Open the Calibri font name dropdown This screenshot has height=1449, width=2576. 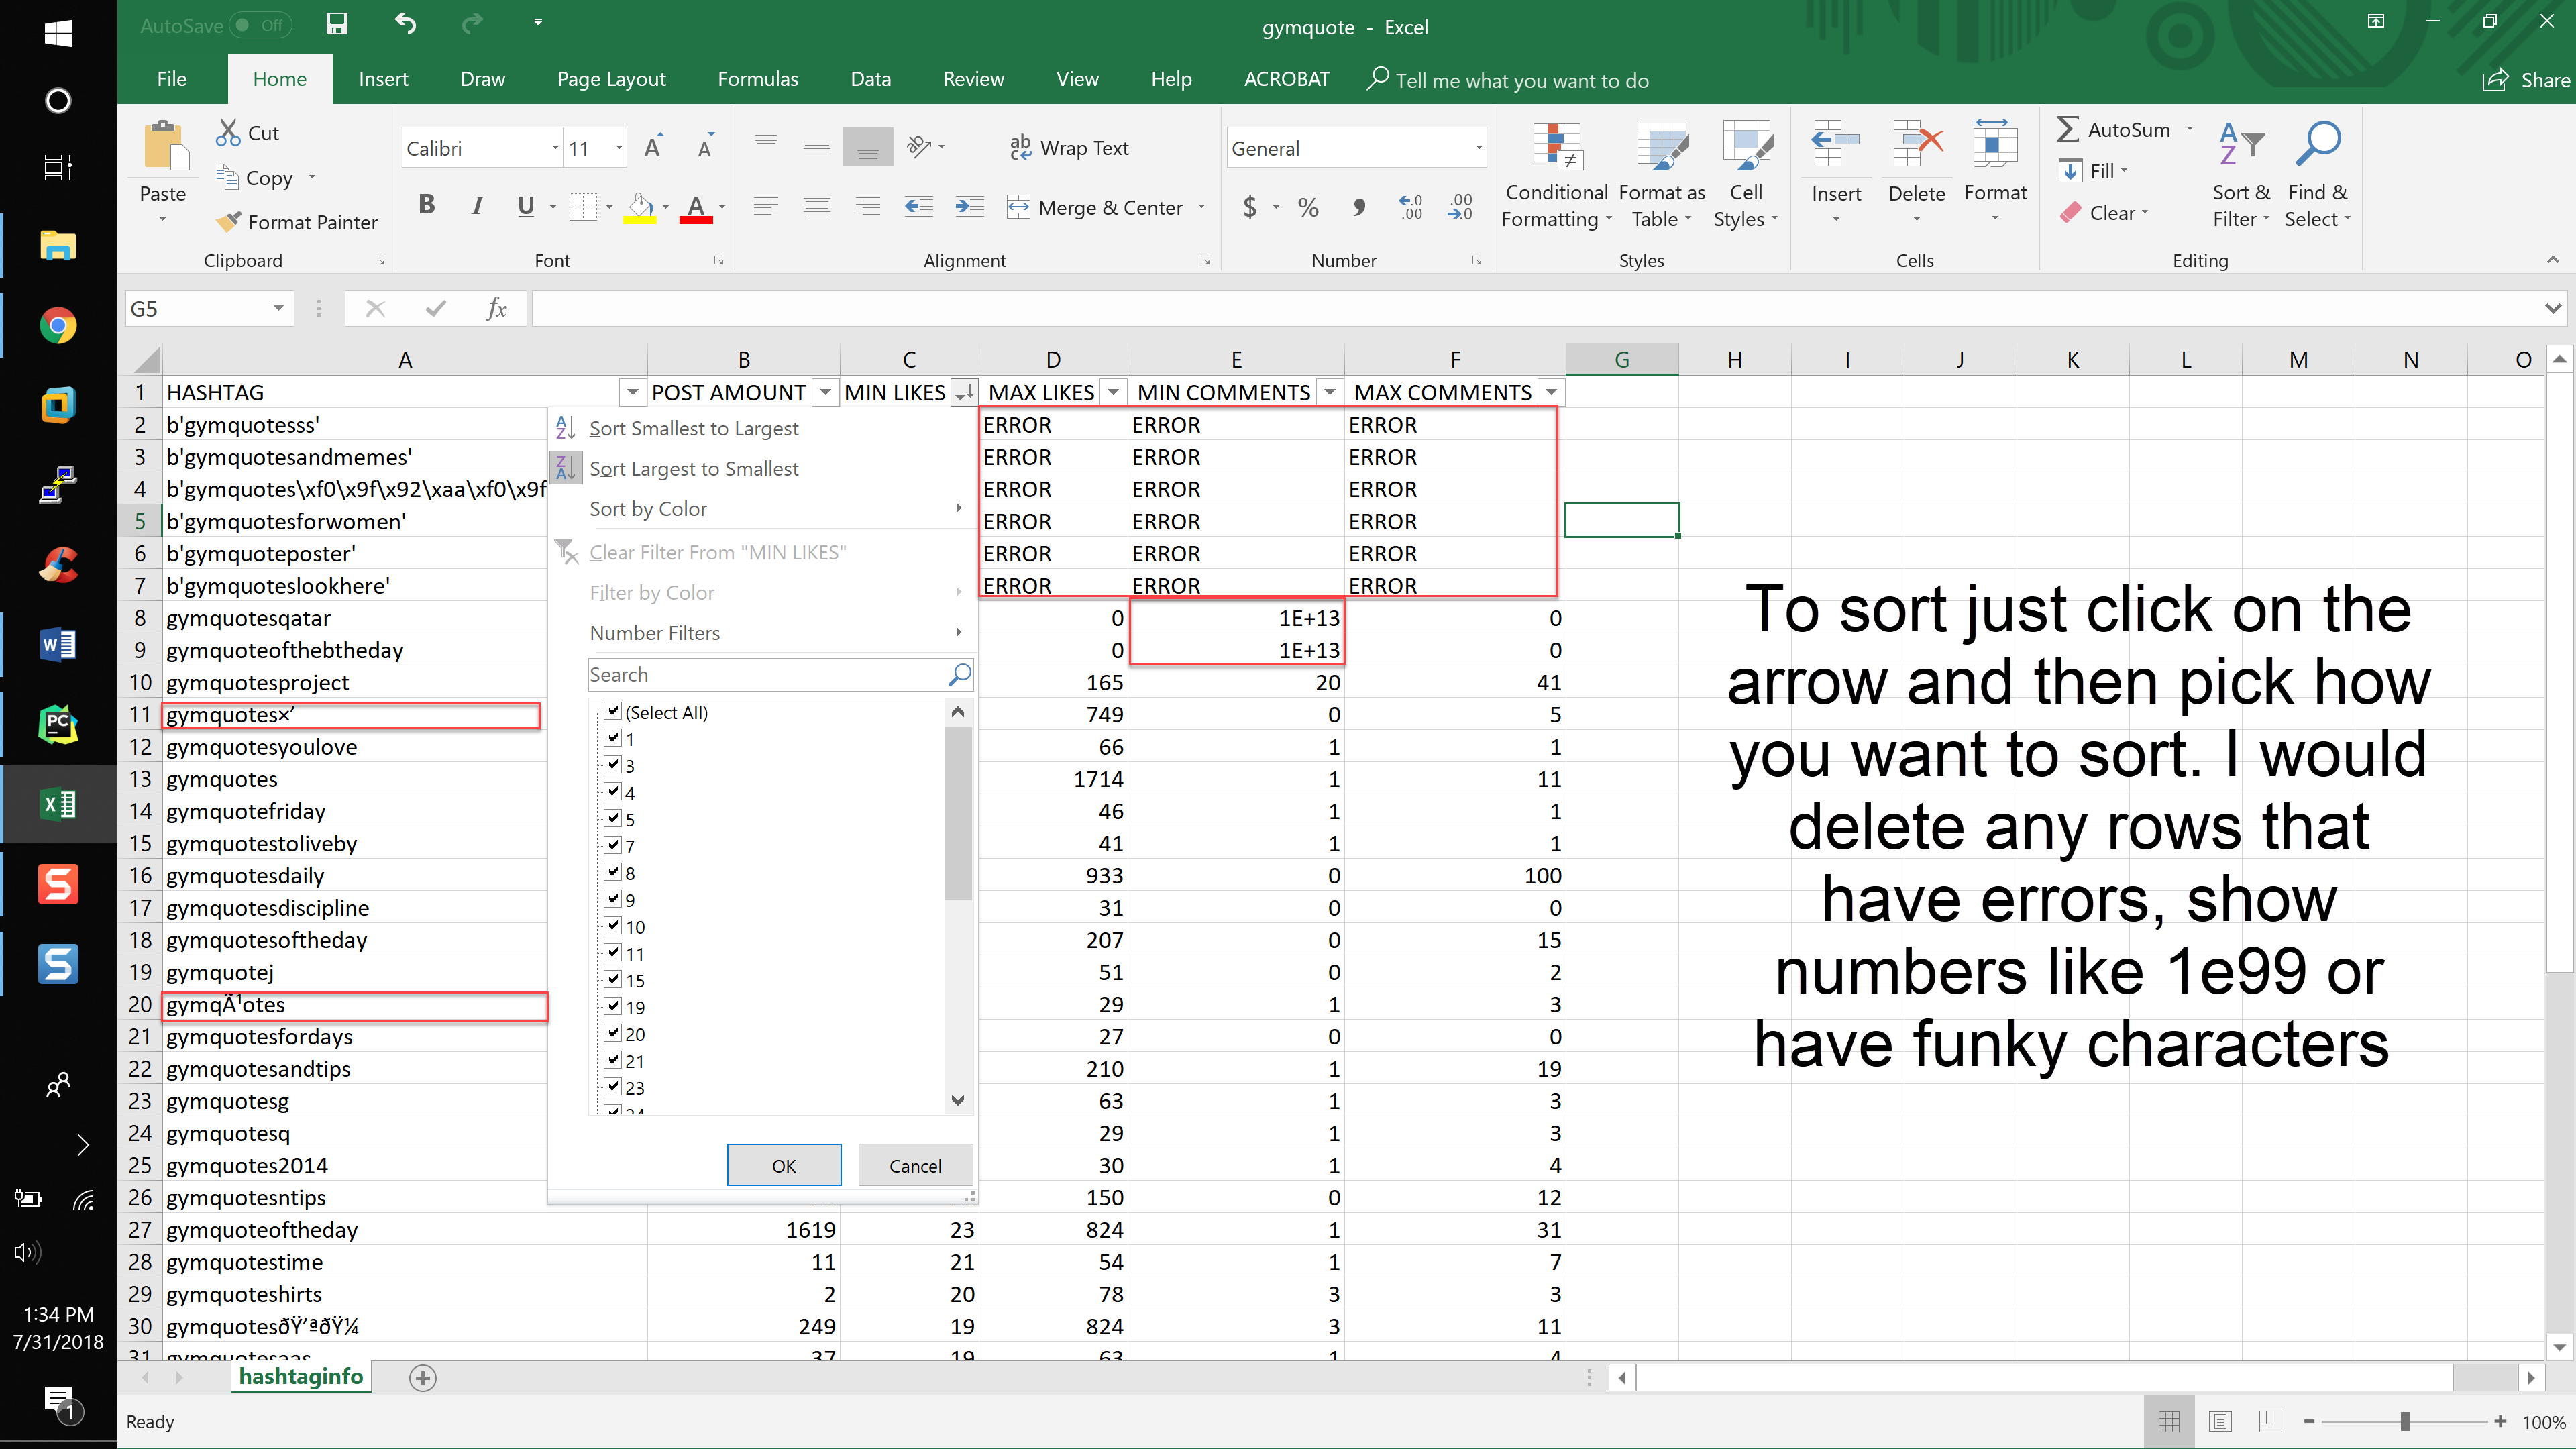(555, 148)
